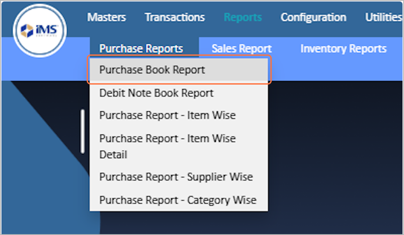Click the white vertical scrollbar handle
This screenshot has height=235, width=404.
pos(83,131)
